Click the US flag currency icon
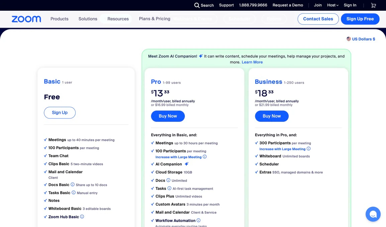Viewport: 386px width, 227px height. [349, 39]
